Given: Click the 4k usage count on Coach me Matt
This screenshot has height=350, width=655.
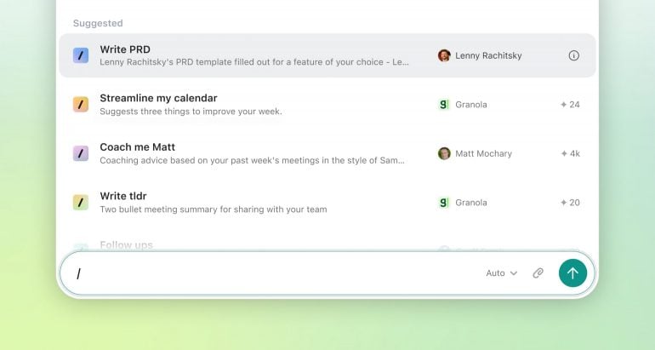Looking at the screenshot, I should (570, 153).
